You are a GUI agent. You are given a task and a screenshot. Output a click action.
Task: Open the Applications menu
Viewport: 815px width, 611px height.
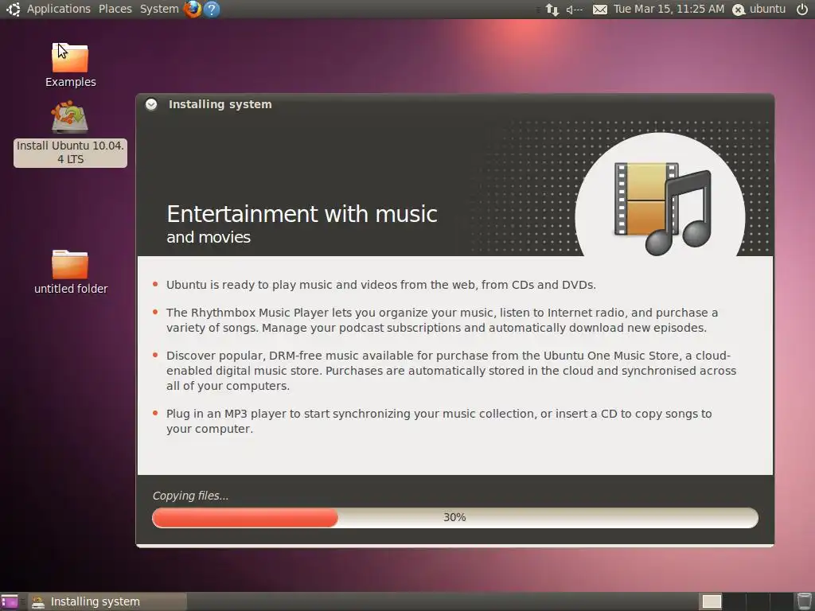tap(59, 9)
